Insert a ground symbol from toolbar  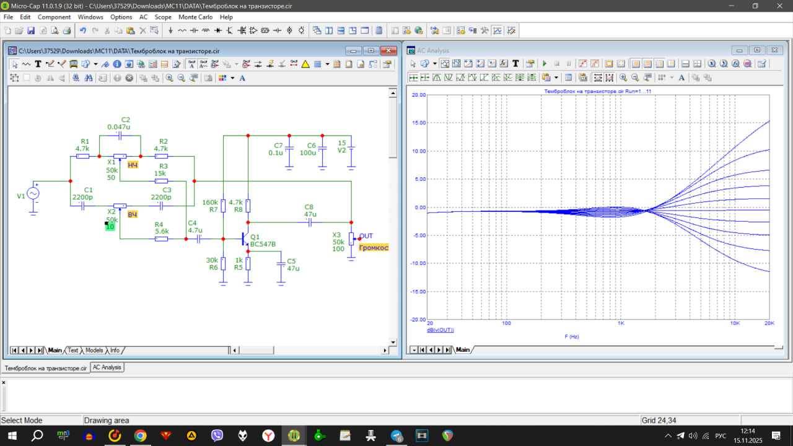[x=170, y=30]
